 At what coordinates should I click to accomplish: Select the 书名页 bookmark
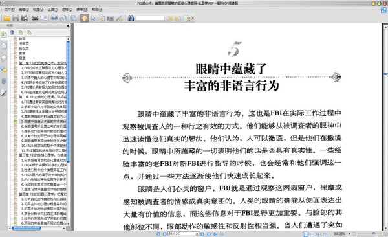click(x=24, y=43)
